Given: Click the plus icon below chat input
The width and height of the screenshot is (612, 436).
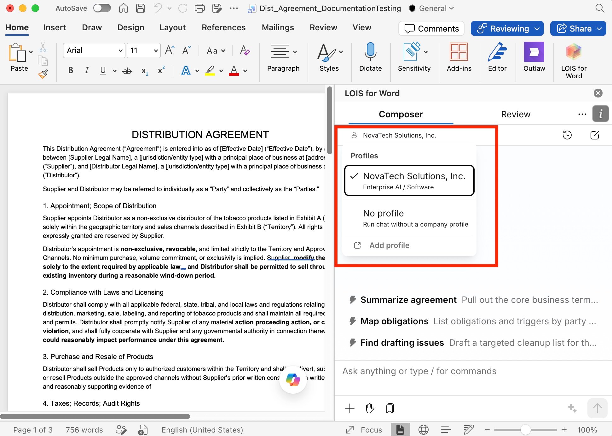Looking at the screenshot, I should pos(350,408).
